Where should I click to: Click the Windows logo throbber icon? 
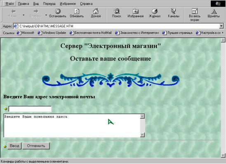(218, 3)
